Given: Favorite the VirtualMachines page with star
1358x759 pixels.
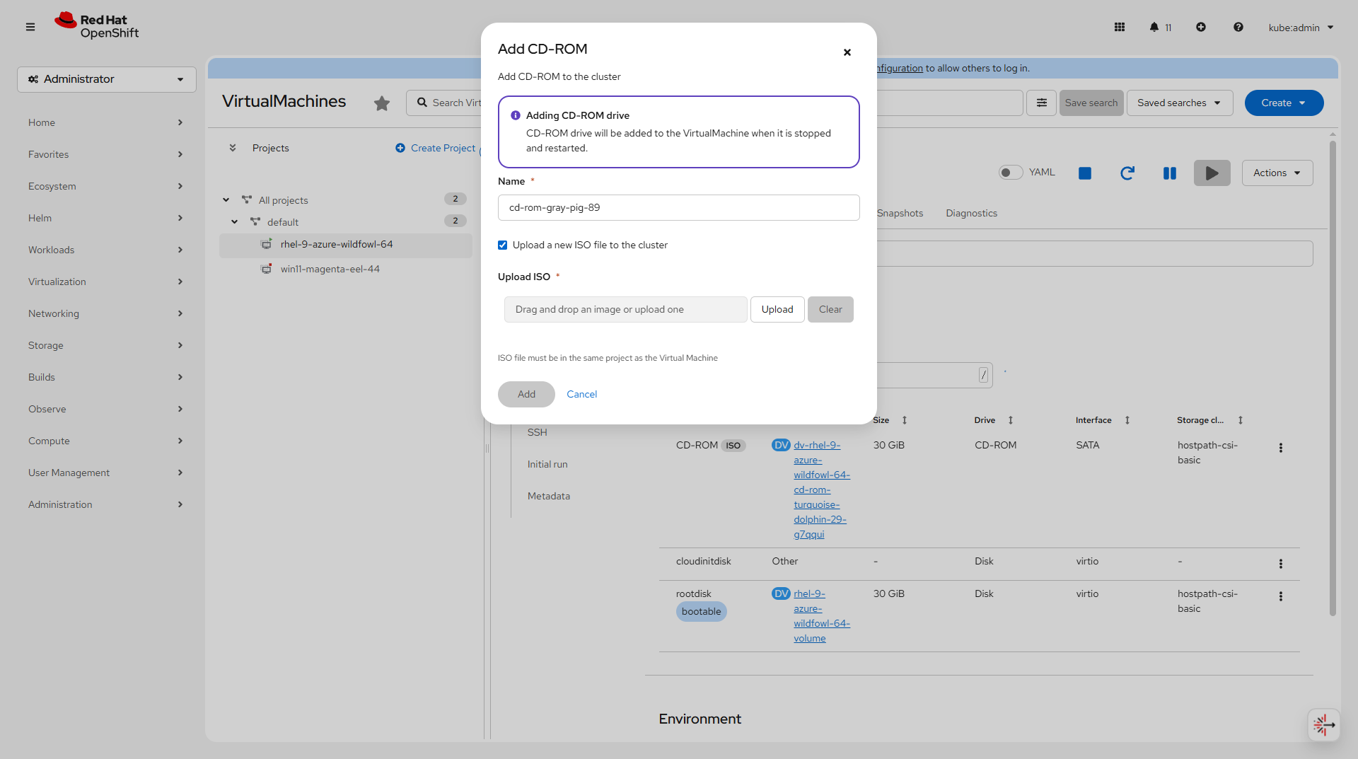Looking at the screenshot, I should 382,103.
